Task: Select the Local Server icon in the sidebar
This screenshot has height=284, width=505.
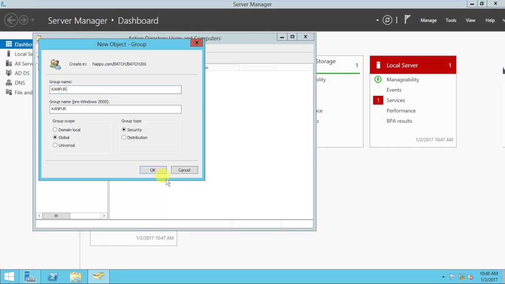Action: (9, 54)
